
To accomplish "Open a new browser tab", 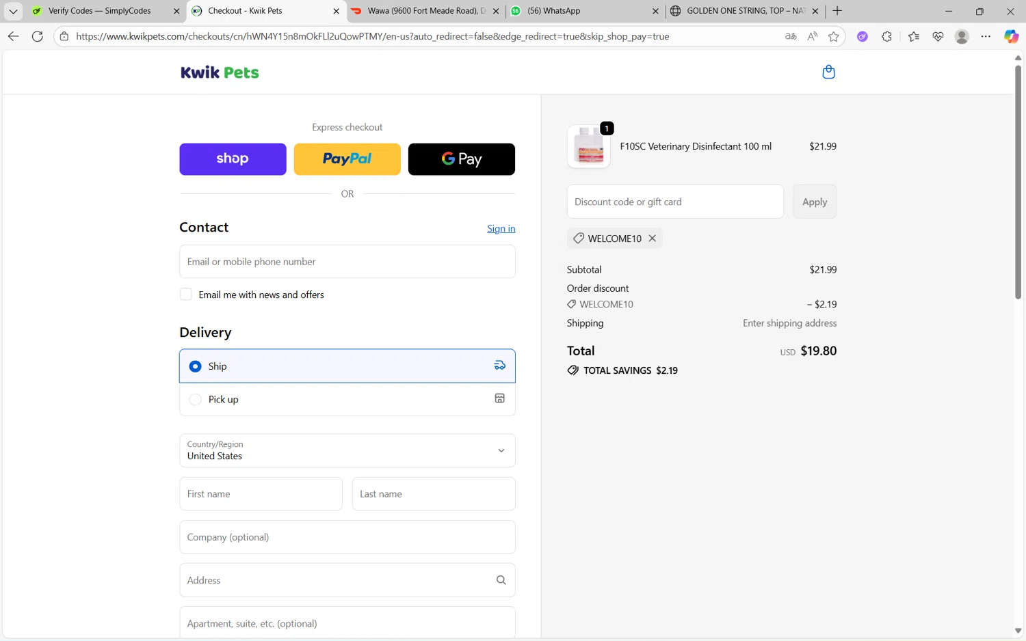I will [837, 11].
